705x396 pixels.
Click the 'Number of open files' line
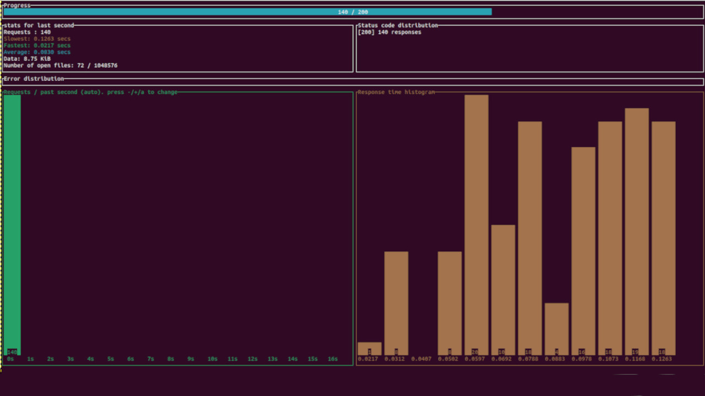click(61, 65)
